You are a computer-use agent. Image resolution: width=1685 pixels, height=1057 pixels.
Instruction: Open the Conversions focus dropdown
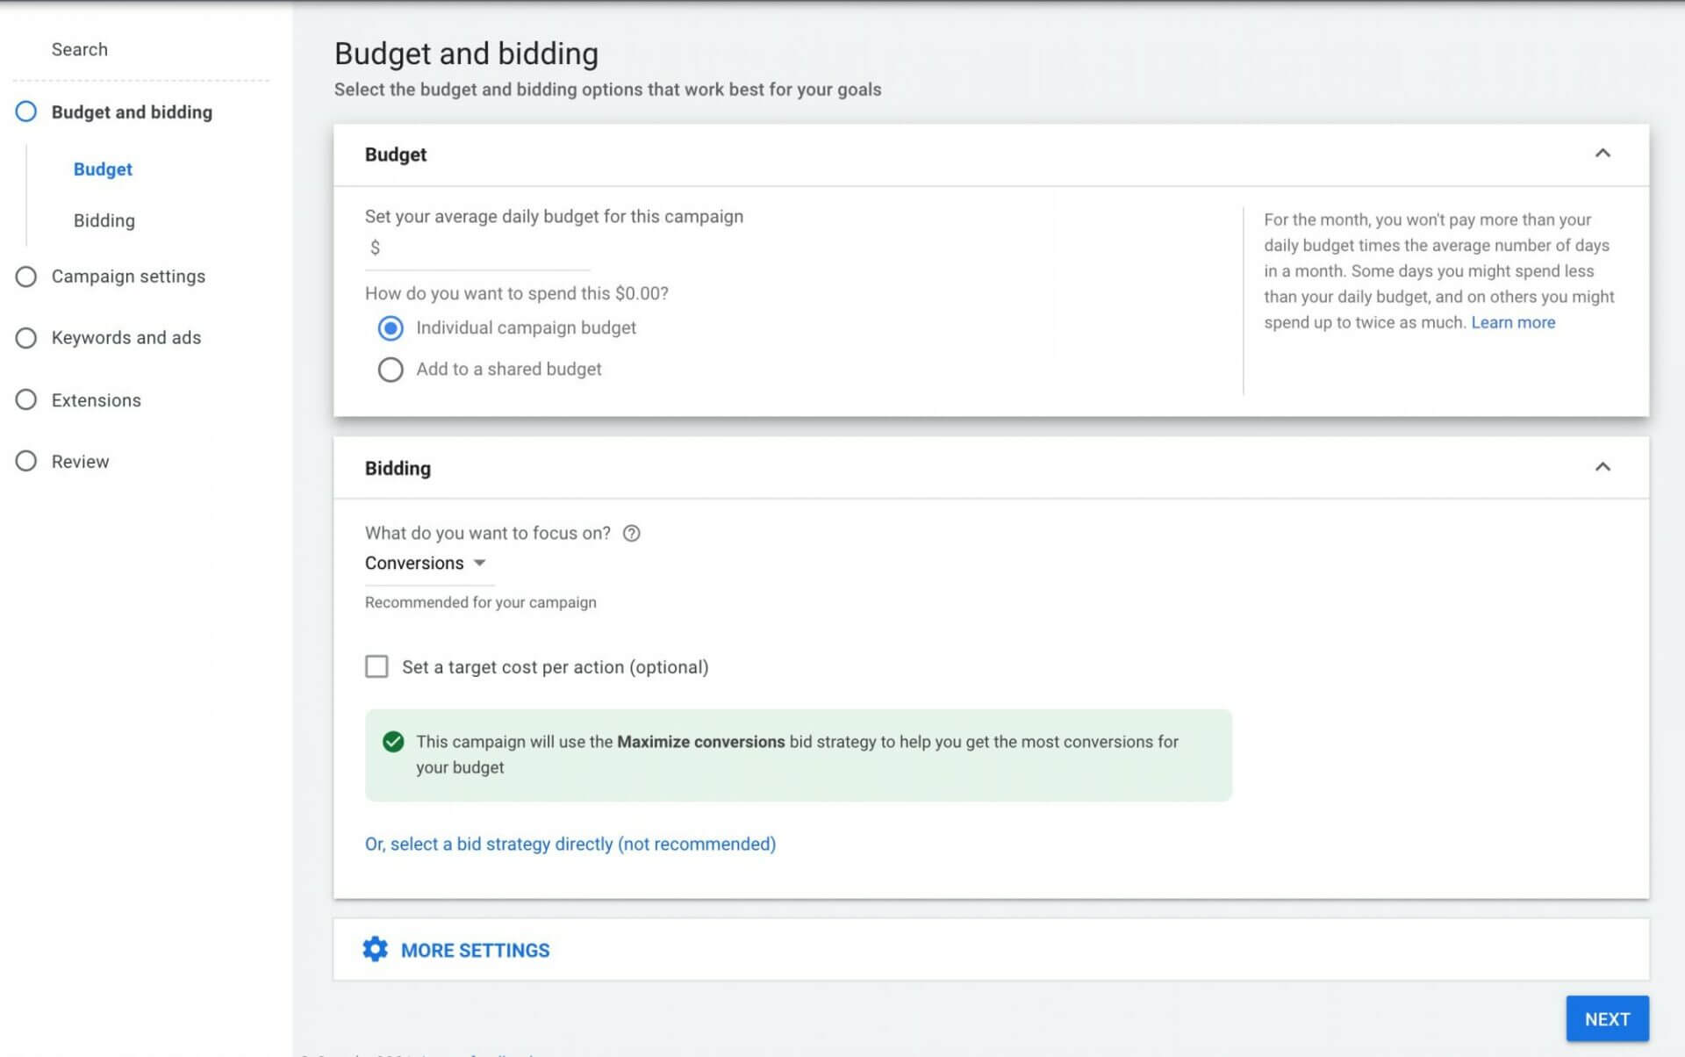[x=426, y=564]
